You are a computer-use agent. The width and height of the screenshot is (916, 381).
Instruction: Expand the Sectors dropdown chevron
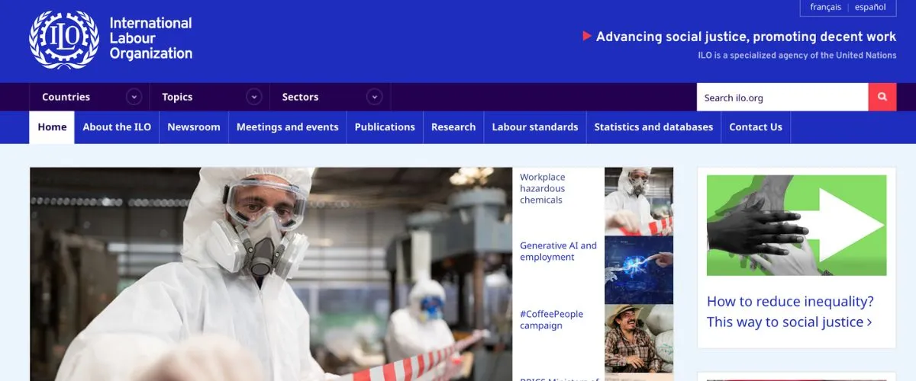374,97
